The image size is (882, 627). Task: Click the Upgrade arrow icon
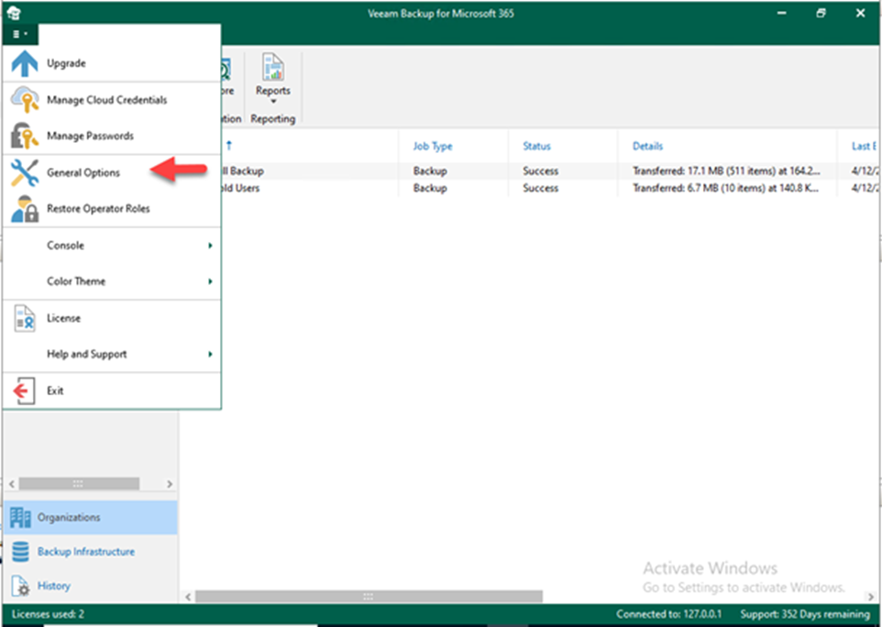(x=24, y=63)
